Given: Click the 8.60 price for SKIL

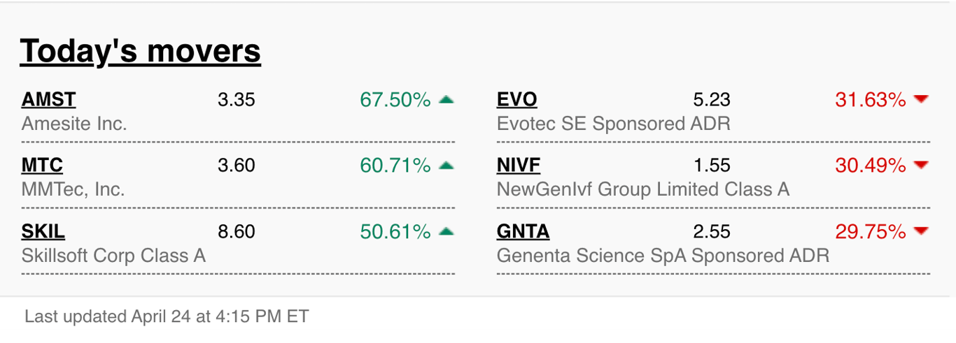Looking at the screenshot, I should click(237, 231).
